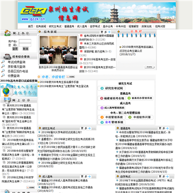Image resolution: width=193 pixels, height=193 pixels.
Task: Open 成人高考 in the top navigation bar
Action: [x=82, y=26]
